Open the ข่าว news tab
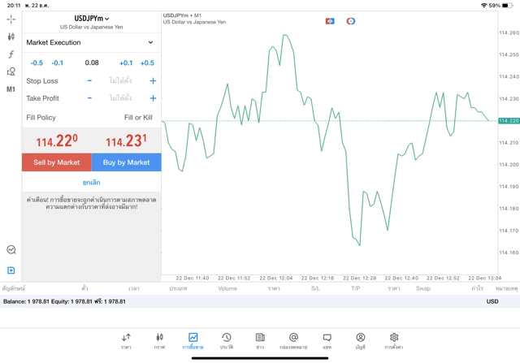520x363 pixels. (x=260, y=341)
